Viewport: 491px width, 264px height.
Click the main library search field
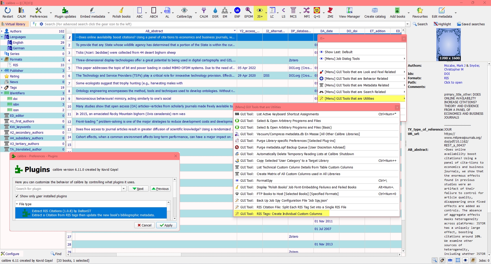click(222, 24)
